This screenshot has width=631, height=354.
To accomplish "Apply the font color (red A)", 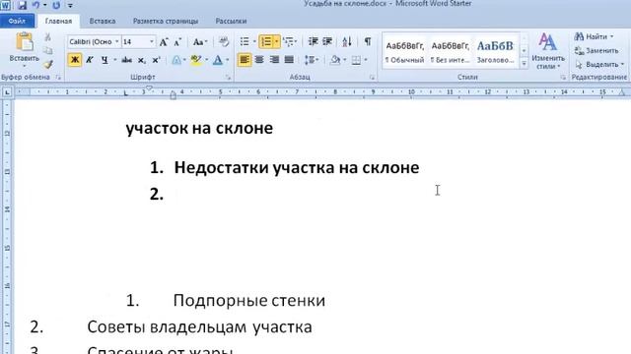I will (217, 60).
